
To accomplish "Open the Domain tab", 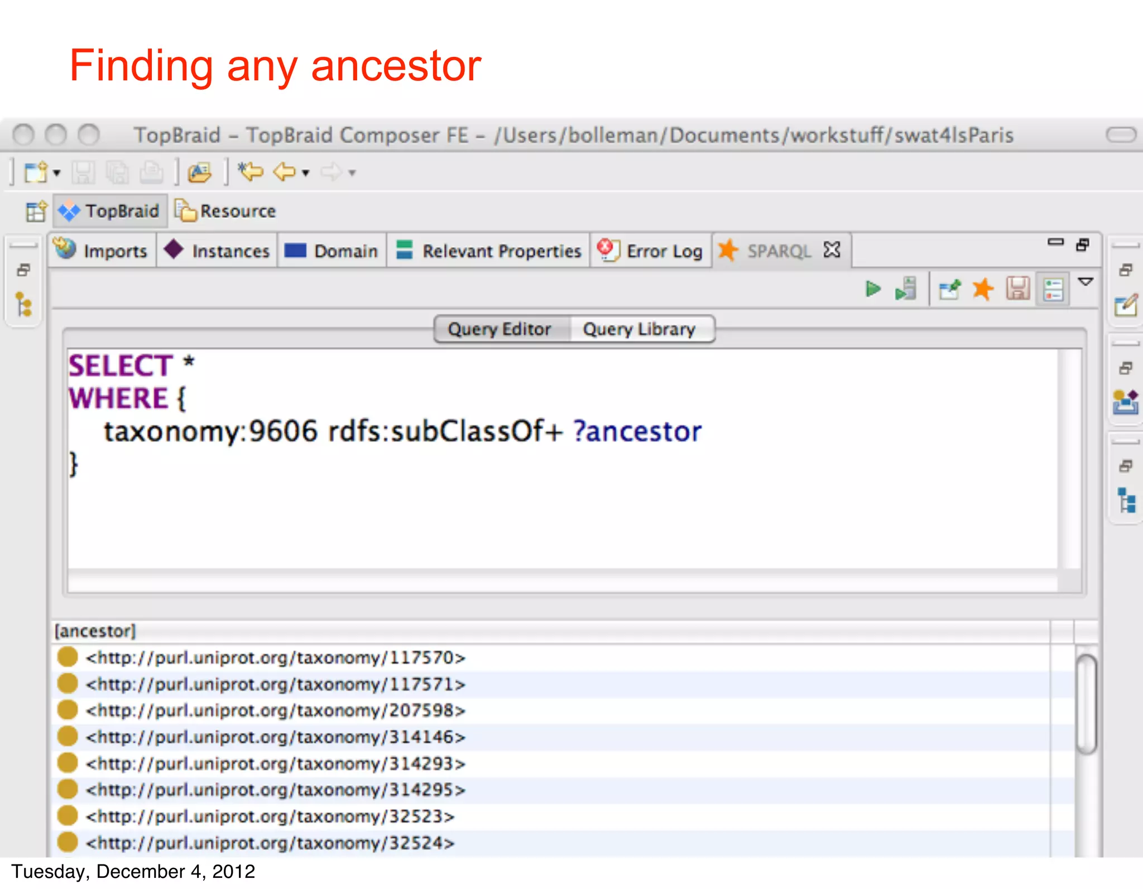I will tap(332, 251).
